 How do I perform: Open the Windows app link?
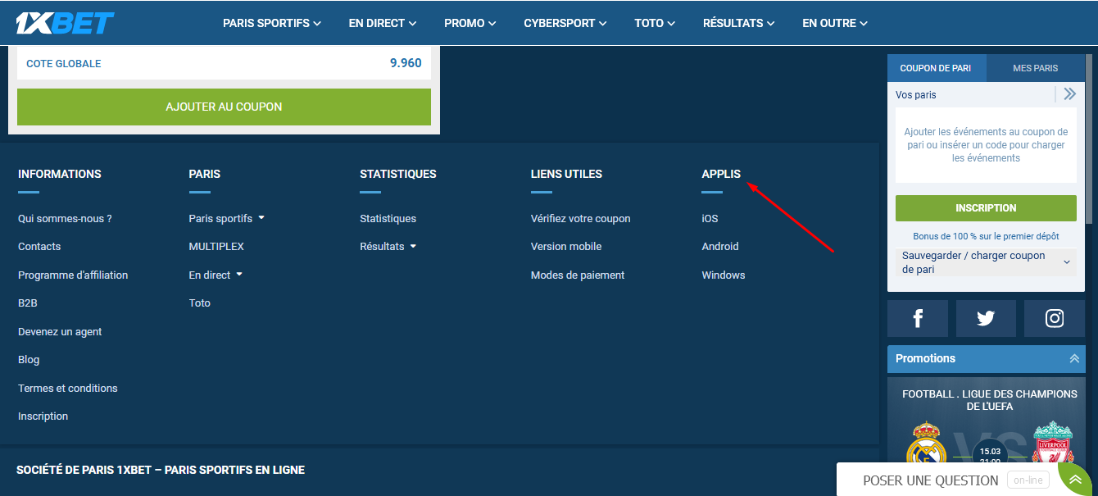pos(724,275)
